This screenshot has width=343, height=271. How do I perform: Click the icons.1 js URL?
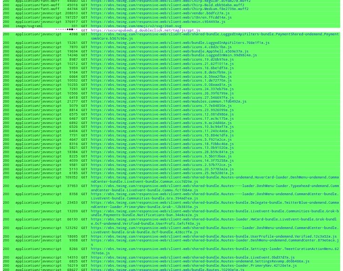click(161, 81)
